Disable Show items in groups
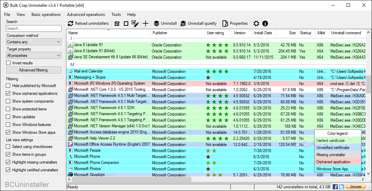This screenshot has width=372, height=191. coord(8,154)
